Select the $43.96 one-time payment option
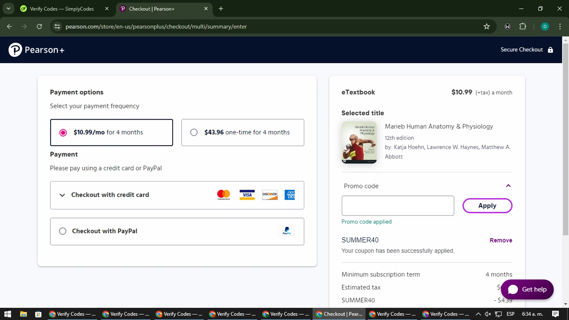Viewport: 569px width, 320px height. 243,132
